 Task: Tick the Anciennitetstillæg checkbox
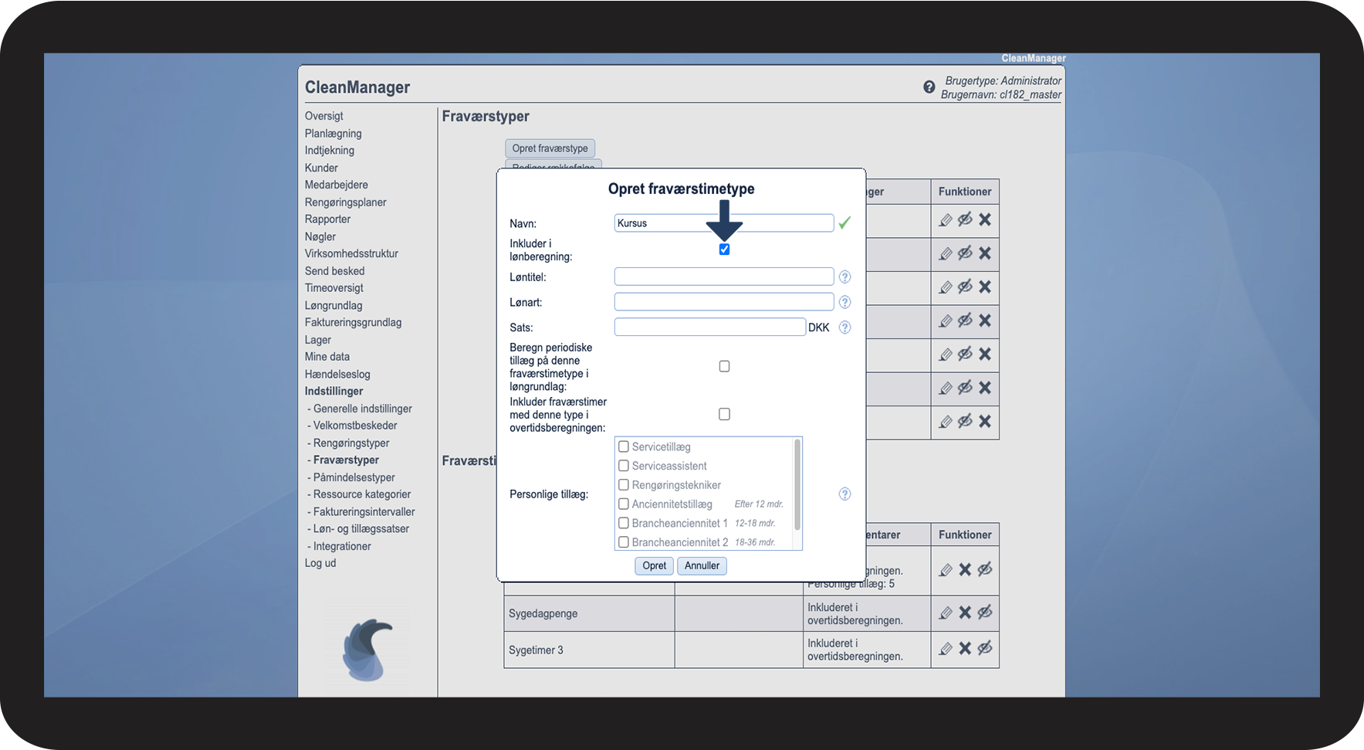[624, 504]
